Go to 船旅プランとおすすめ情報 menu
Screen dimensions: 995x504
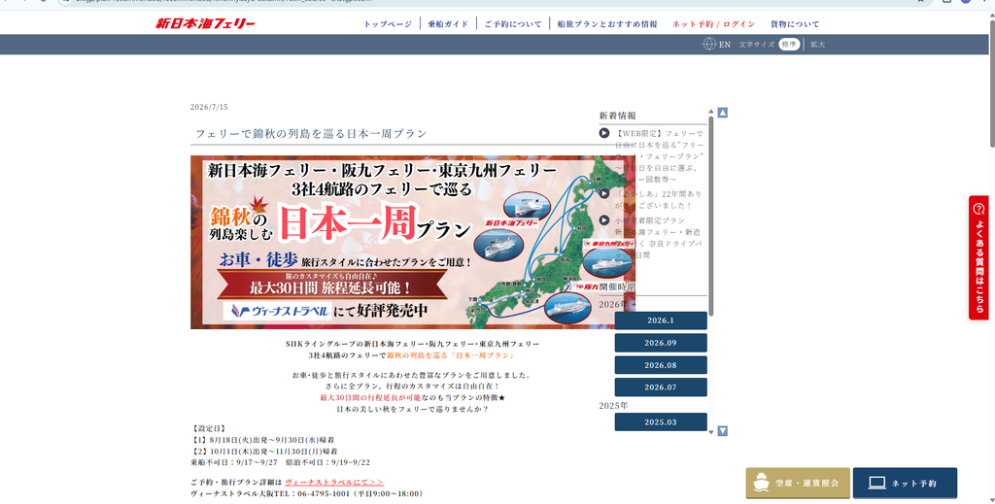[607, 24]
